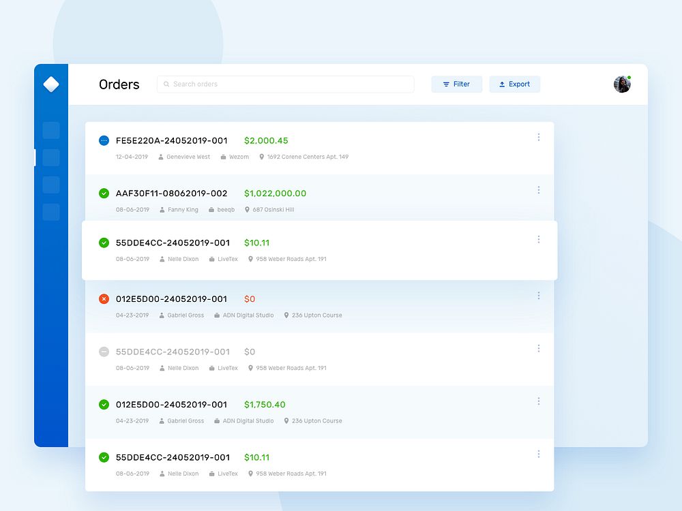
Task: Click the date 12-04-2019
Action: coord(132,157)
